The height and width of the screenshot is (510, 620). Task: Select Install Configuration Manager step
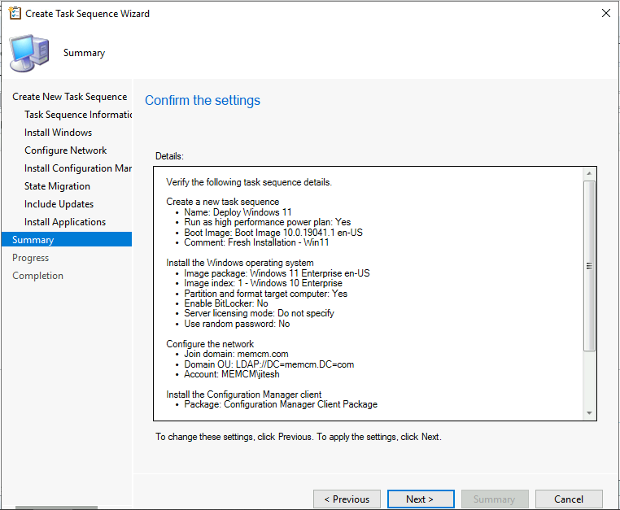coord(78,168)
